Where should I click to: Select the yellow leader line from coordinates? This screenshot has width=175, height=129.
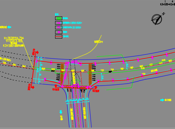click(x=28, y=54)
